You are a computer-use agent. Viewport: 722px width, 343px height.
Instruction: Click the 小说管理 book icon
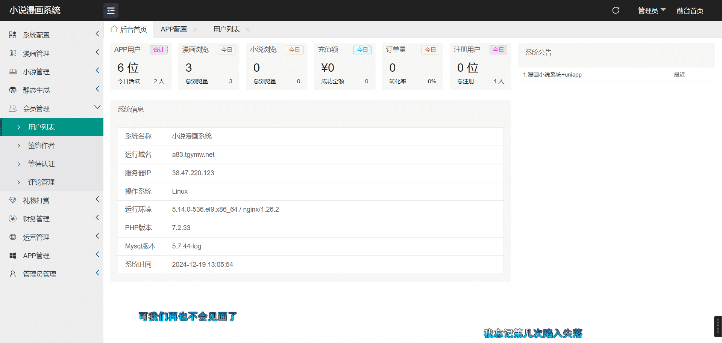point(13,72)
